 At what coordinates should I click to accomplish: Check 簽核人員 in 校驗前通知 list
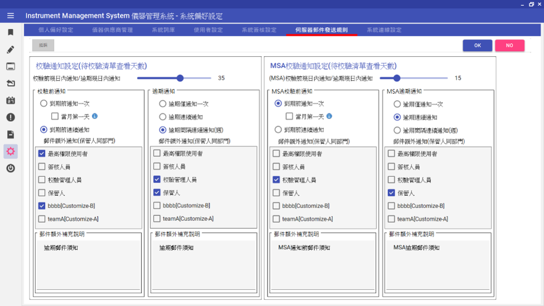(x=42, y=166)
